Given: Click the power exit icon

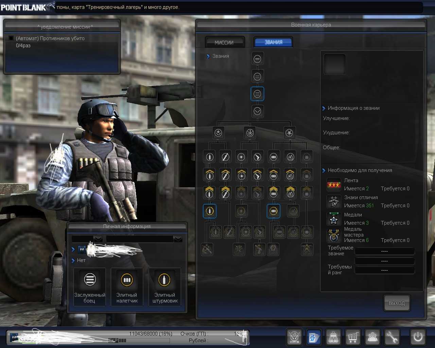Looking at the screenshot, I should point(418,337).
